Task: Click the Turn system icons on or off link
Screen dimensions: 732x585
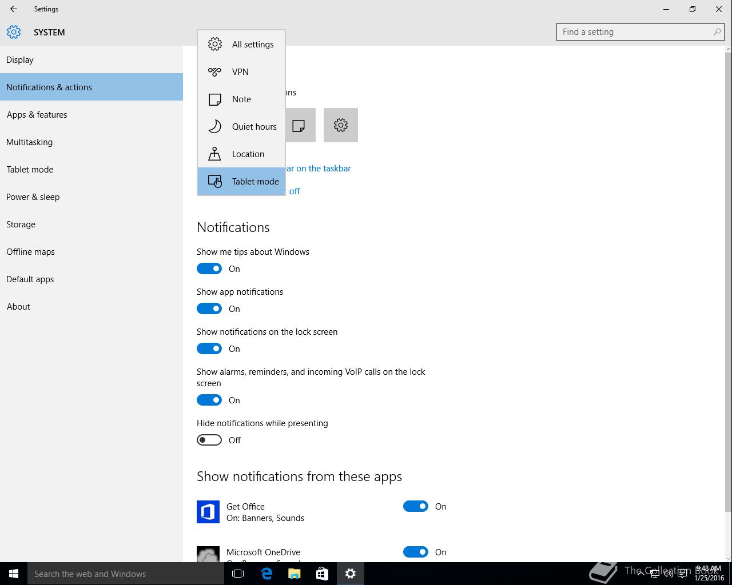Action: pos(293,191)
